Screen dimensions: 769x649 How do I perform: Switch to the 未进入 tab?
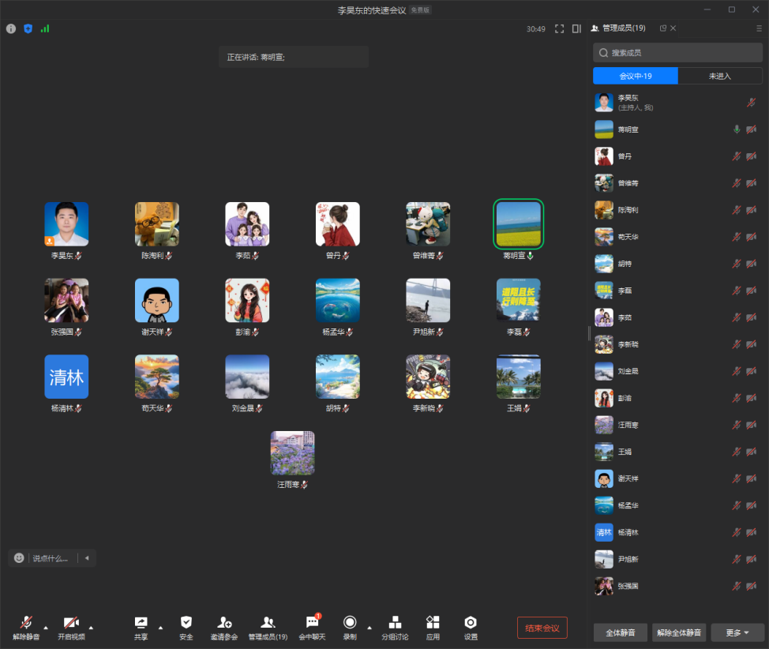point(719,76)
